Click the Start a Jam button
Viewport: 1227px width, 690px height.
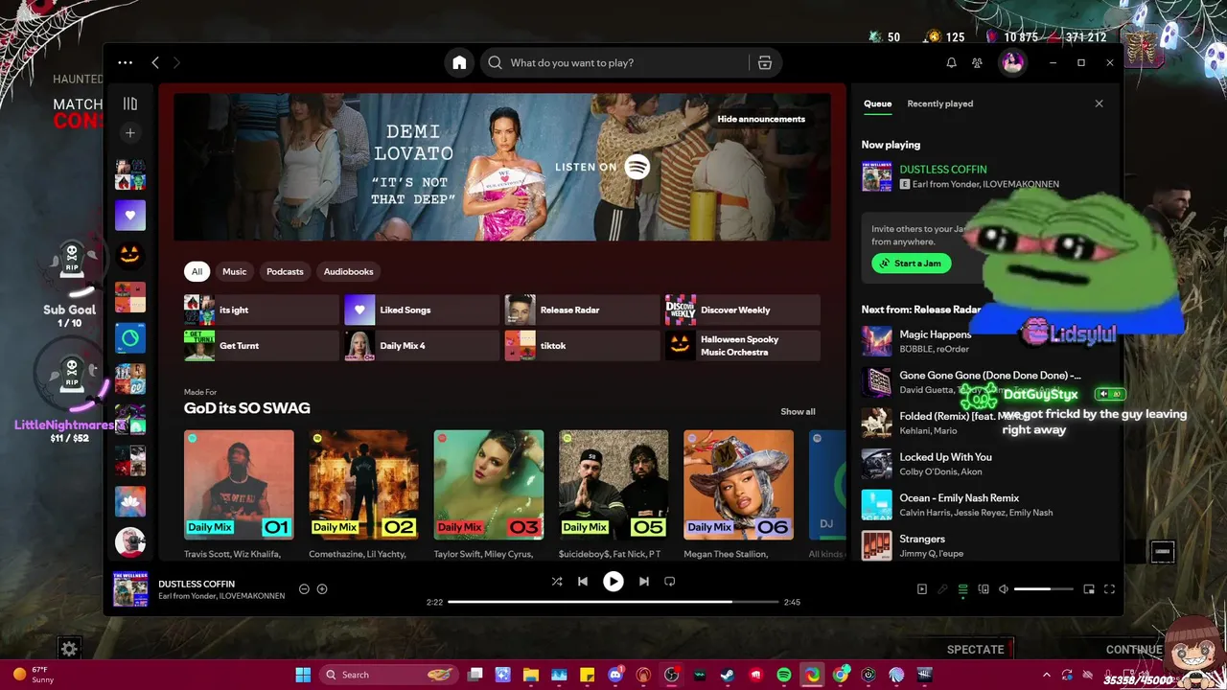click(x=912, y=264)
